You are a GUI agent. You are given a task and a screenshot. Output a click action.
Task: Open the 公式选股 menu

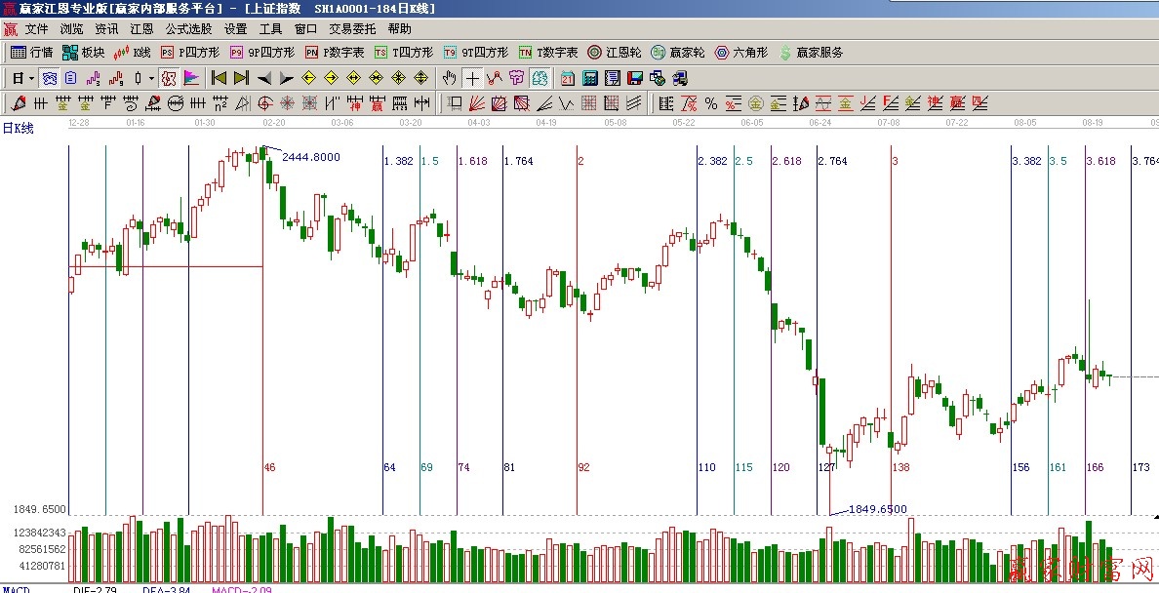(188, 29)
